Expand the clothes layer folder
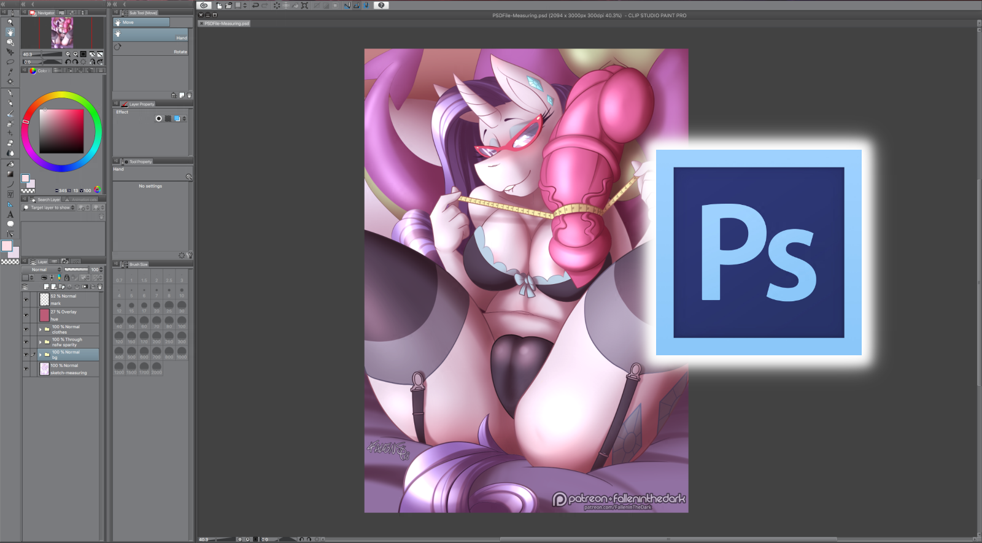982x543 pixels. pyautogui.click(x=41, y=329)
